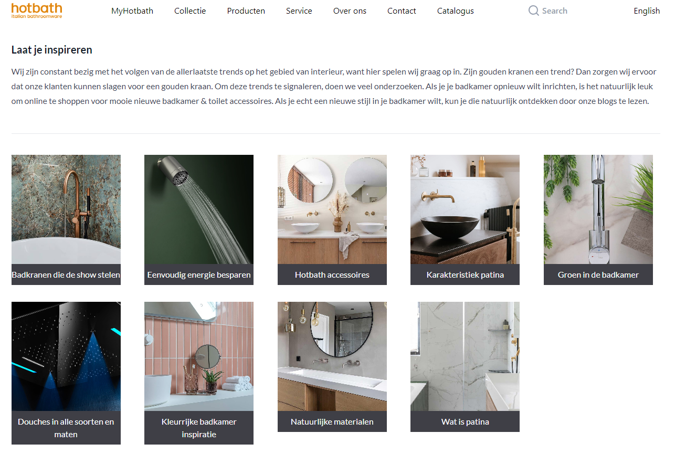The height and width of the screenshot is (454, 675).
Task: Open the Eenvoudig energie besparen shower image
Action: 199,209
